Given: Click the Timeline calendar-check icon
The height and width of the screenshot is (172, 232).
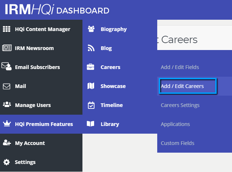Looking at the screenshot, I should click(91, 105).
